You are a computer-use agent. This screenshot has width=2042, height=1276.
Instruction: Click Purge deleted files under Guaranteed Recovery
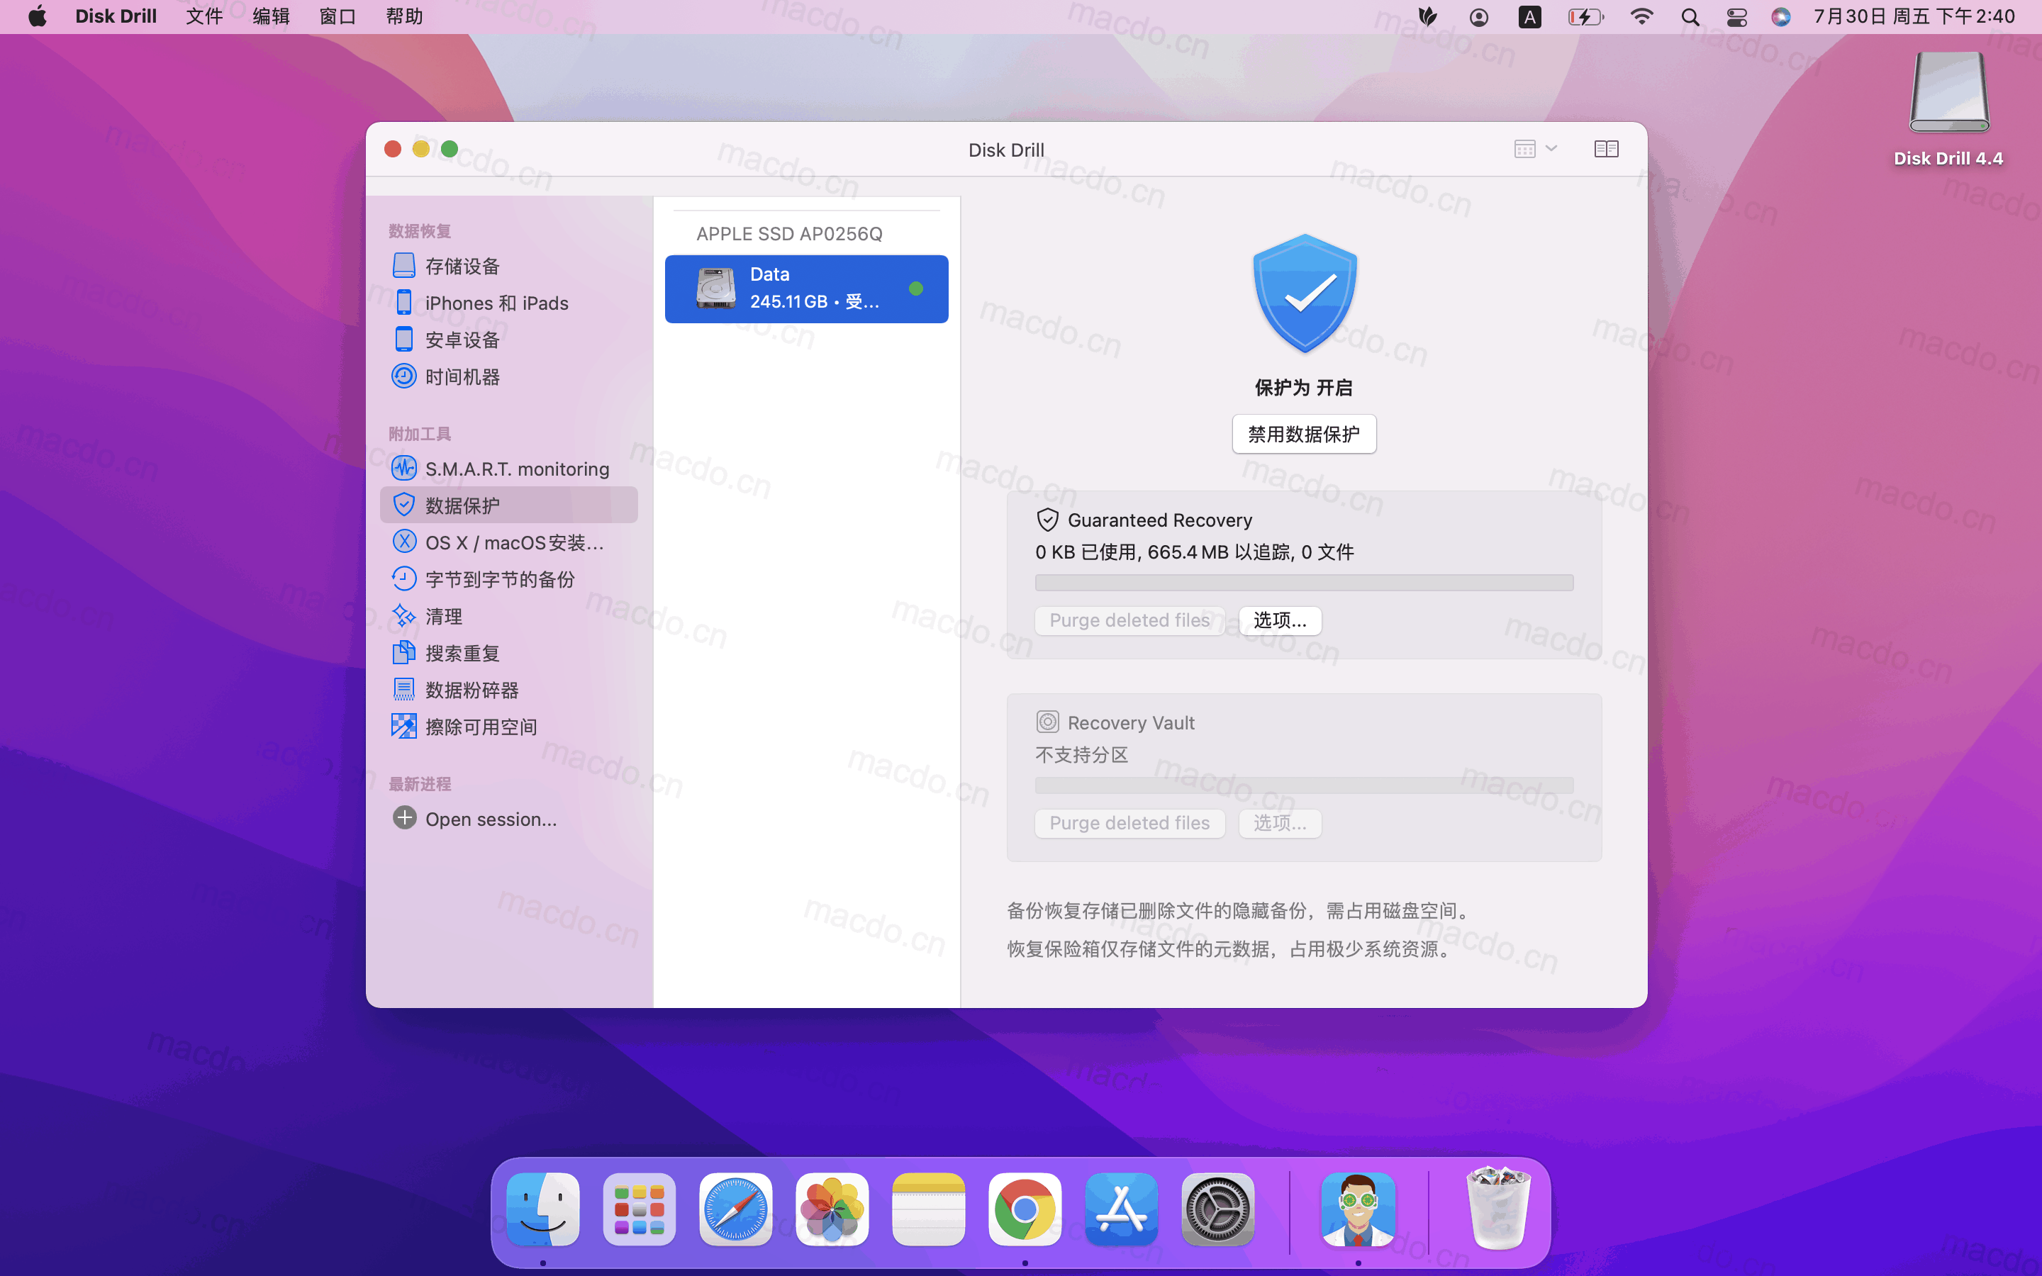(x=1129, y=620)
